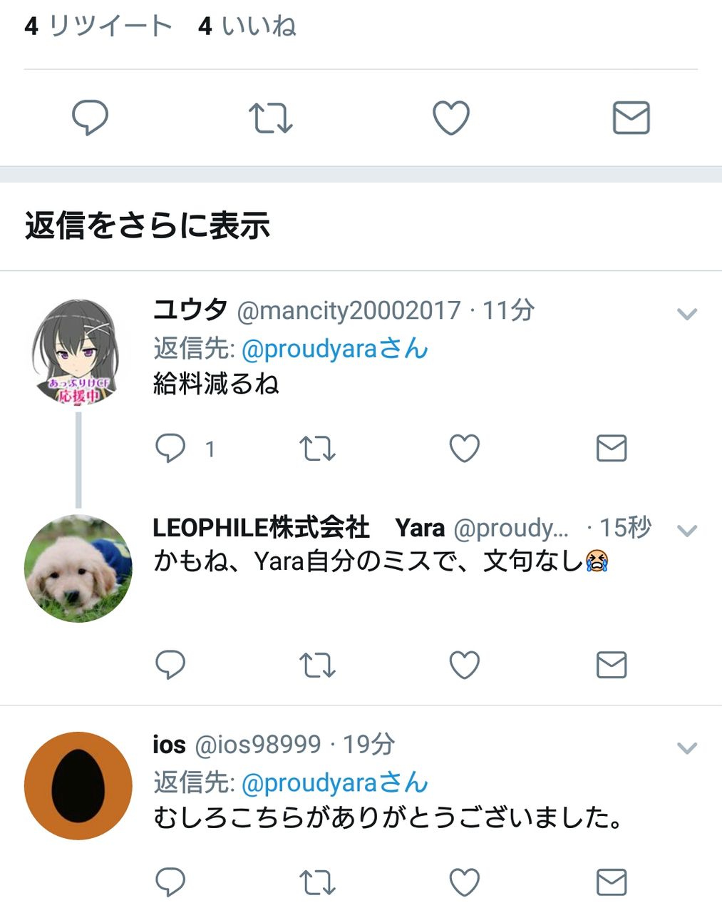Reply to the main tweet at top

tap(91, 118)
